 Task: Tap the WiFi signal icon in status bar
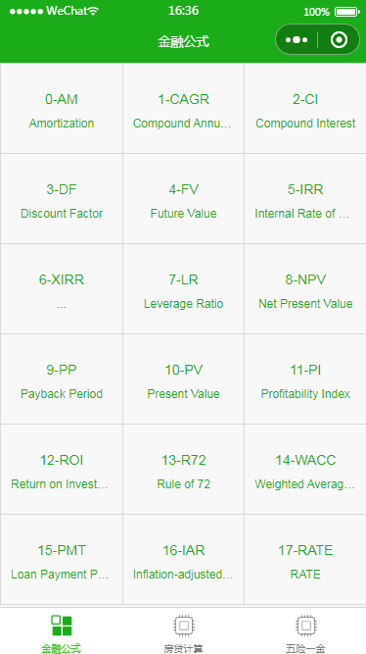click(94, 11)
